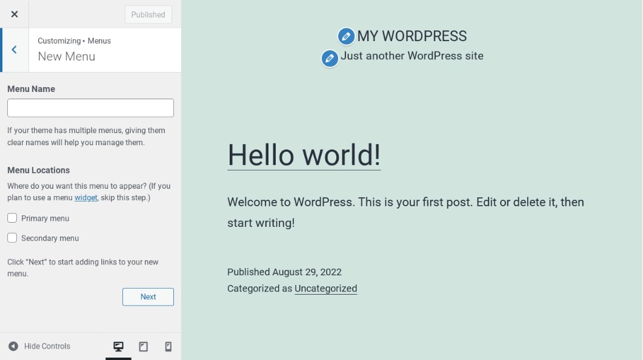
Task: Switch to mobile preview mode icon
Action: (x=168, y=347)
